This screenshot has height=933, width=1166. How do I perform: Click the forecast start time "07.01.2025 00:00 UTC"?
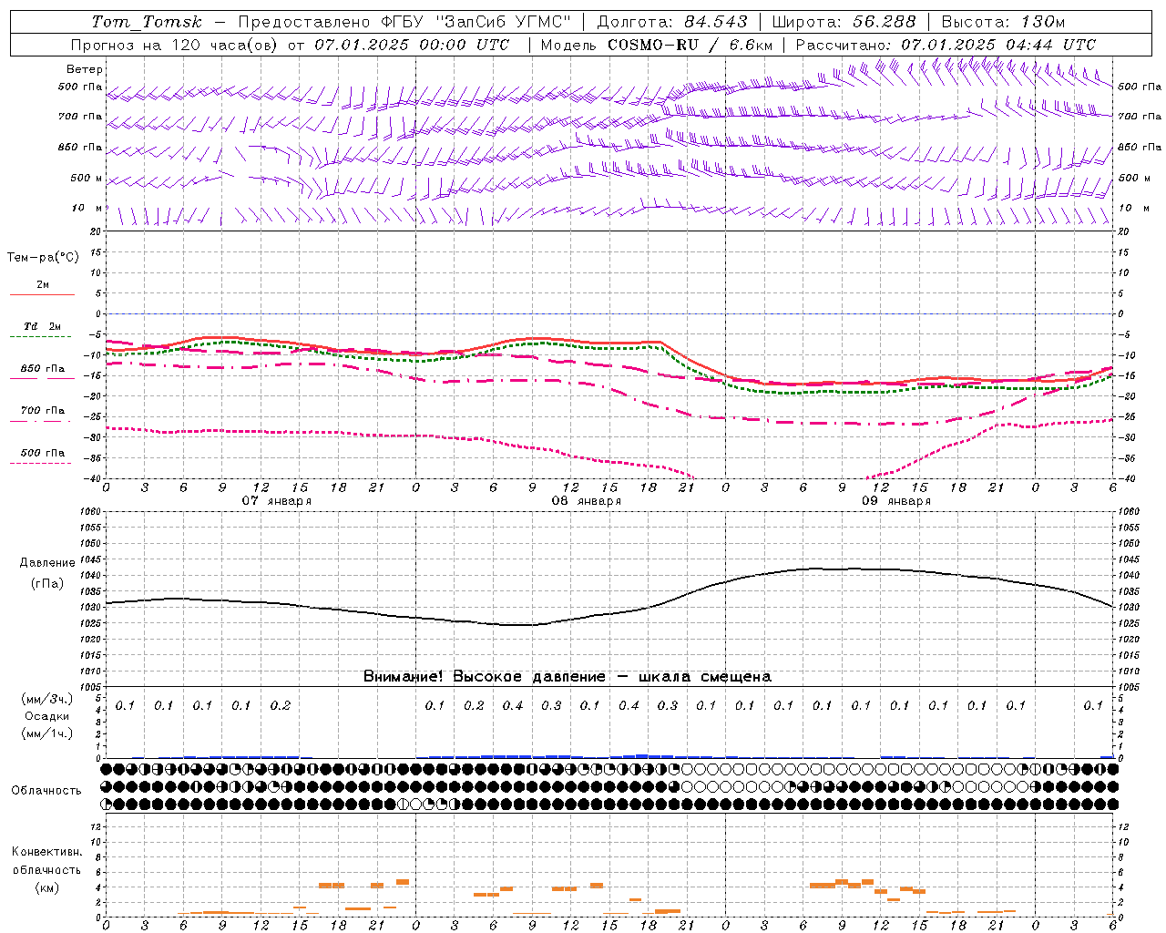click(x=412, y=45)
